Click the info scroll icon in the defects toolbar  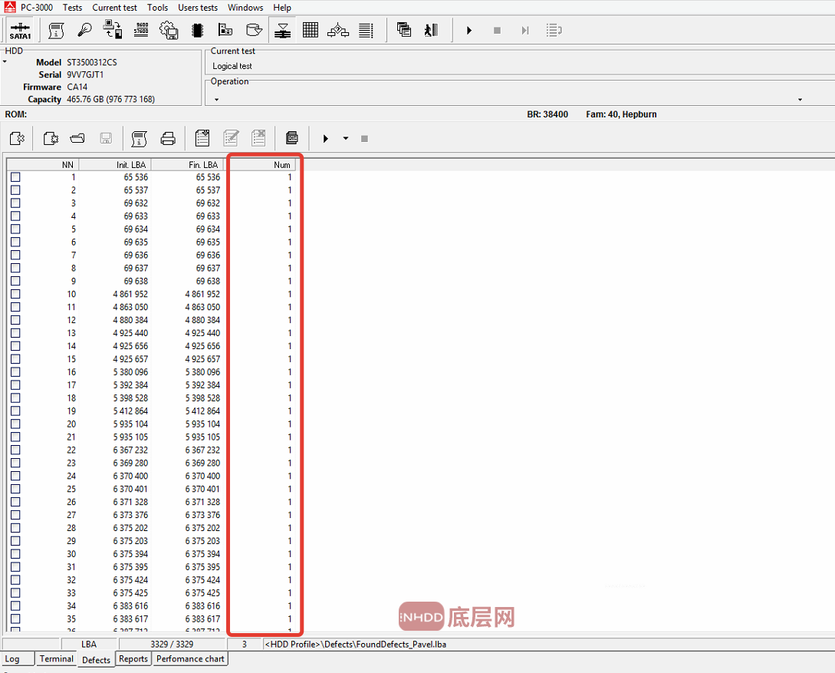pos(139,139)
